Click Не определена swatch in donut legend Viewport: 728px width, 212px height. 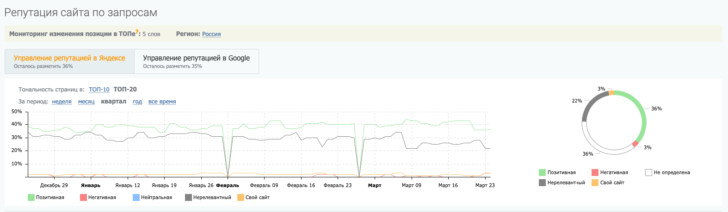(x=648, y=173)
